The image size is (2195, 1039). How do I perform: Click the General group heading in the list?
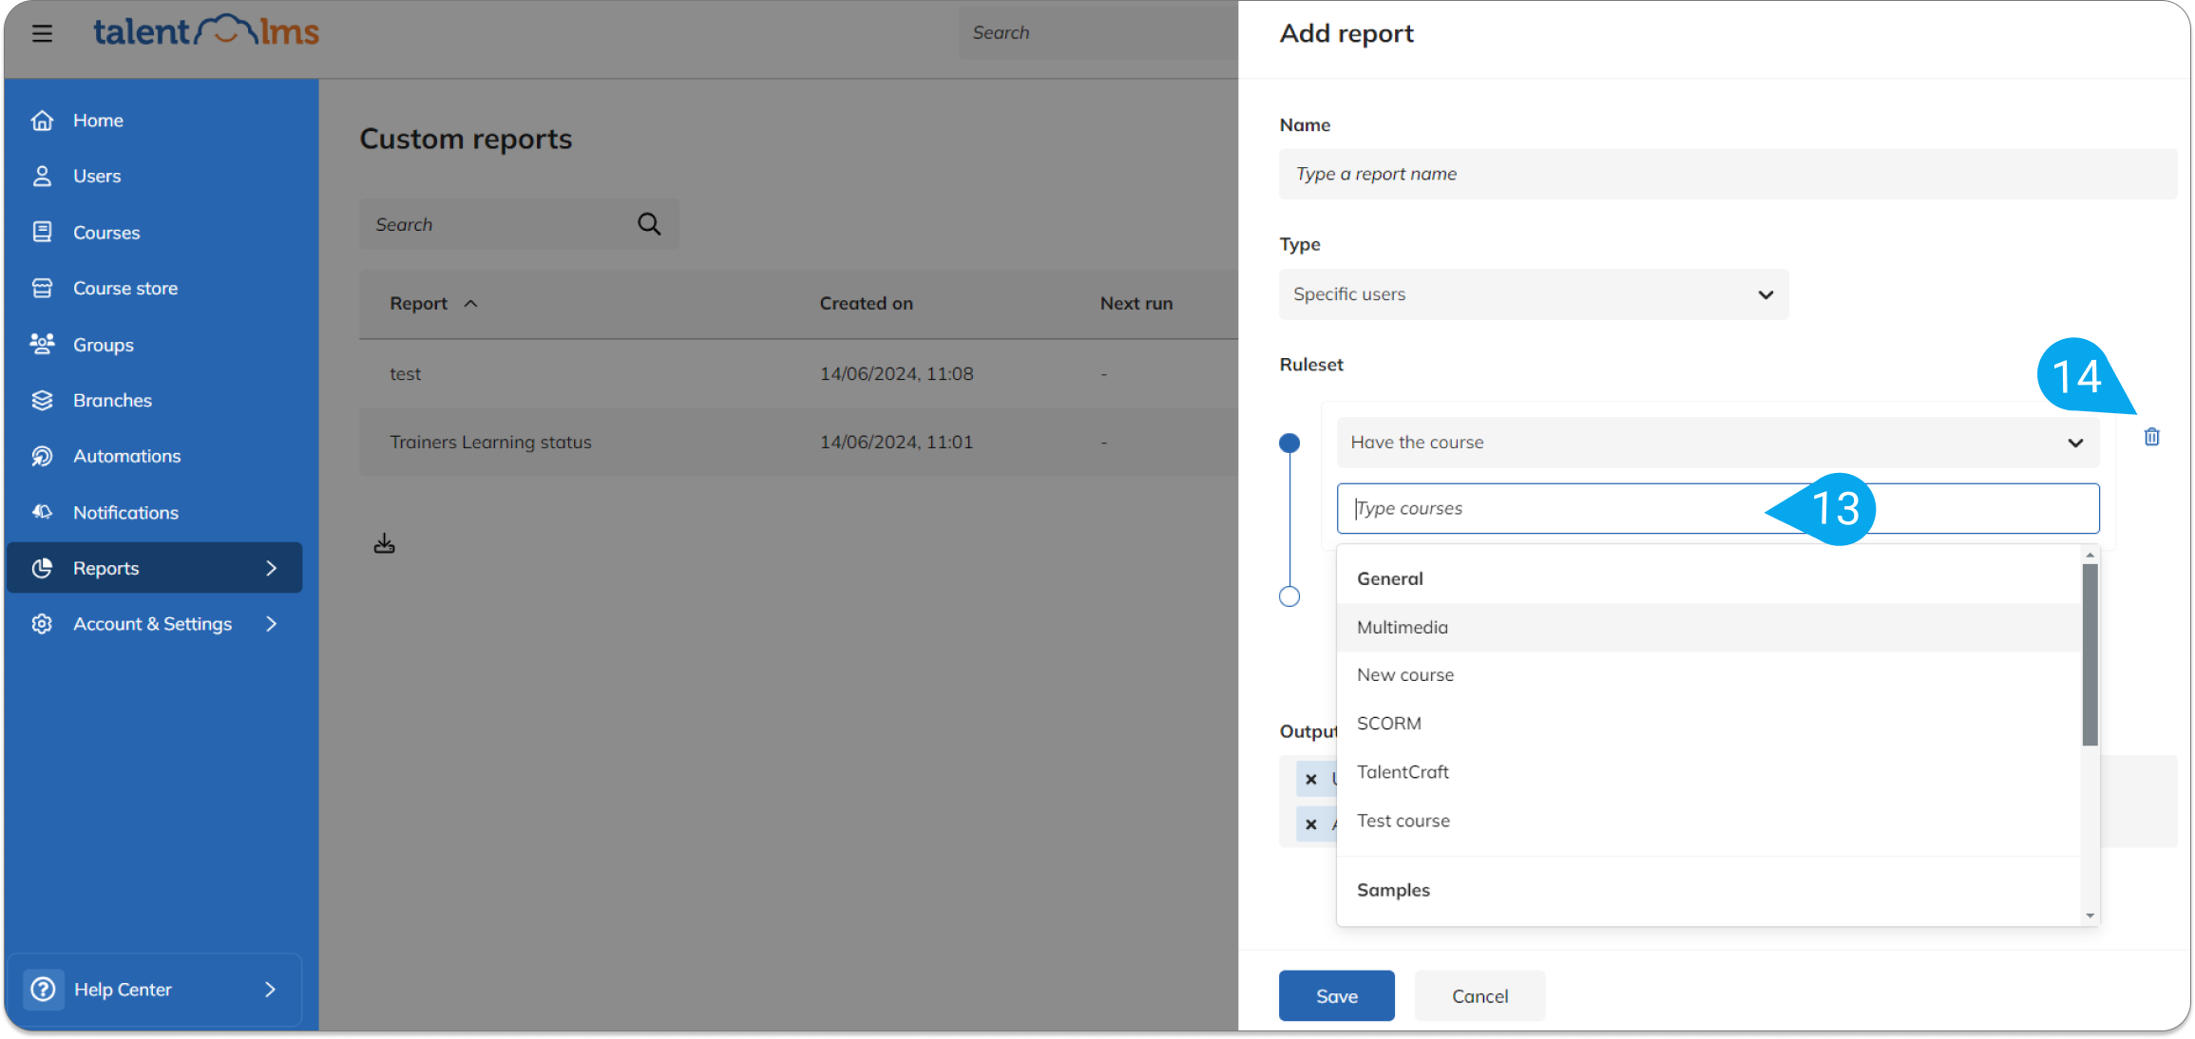pos(1389,579)
